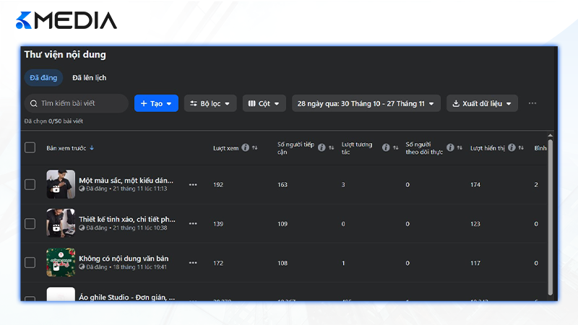The image size is (578, 325).
Task: Open thumbnail of 'Một màu sắc' post
Action: (x=61, y=184)
